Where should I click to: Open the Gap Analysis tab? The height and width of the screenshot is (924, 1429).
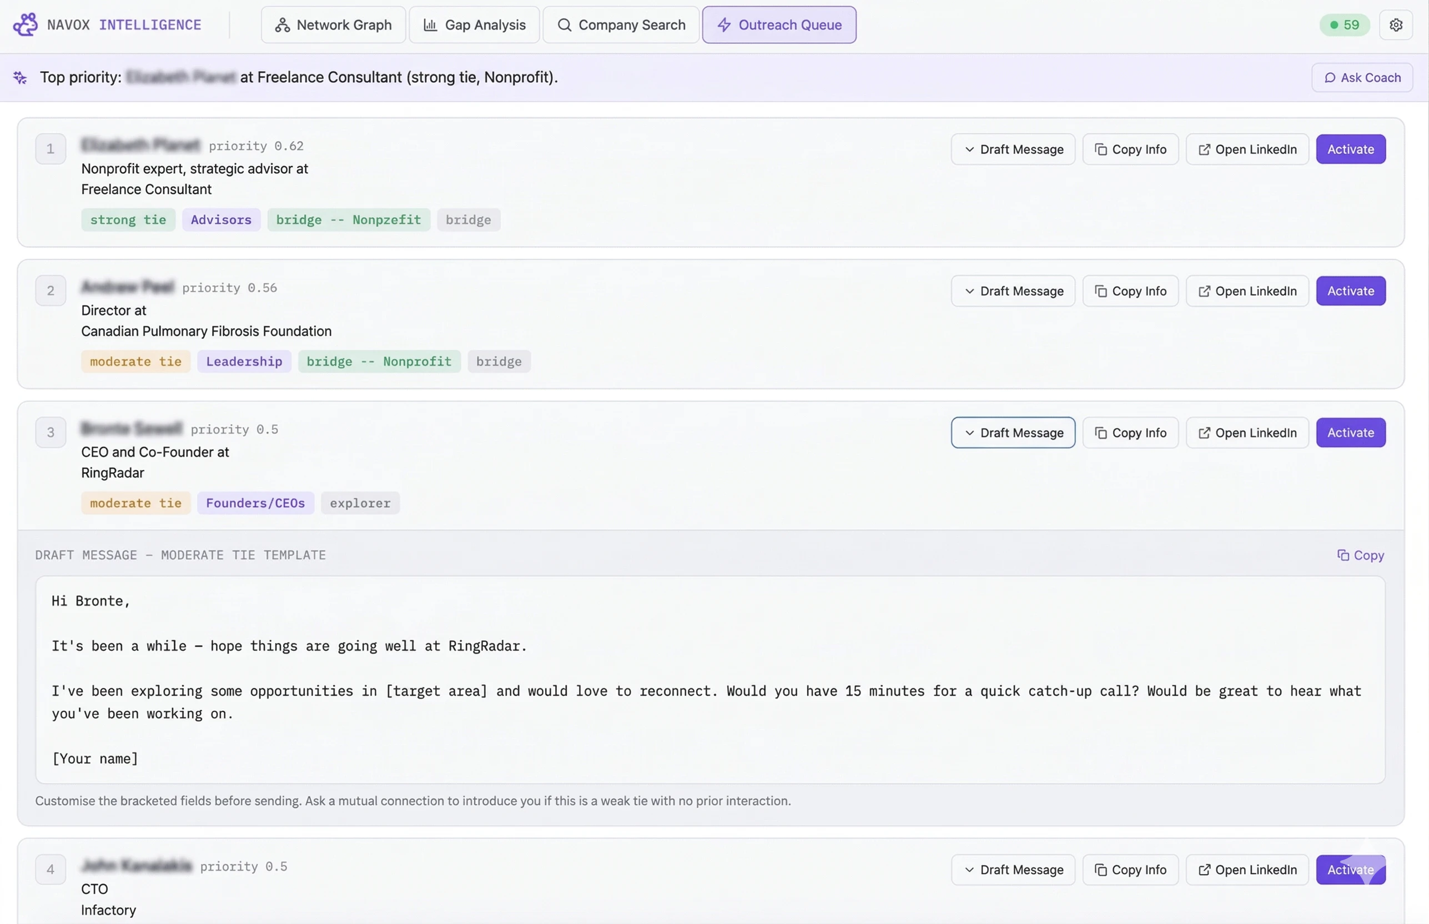pos(474,24)
